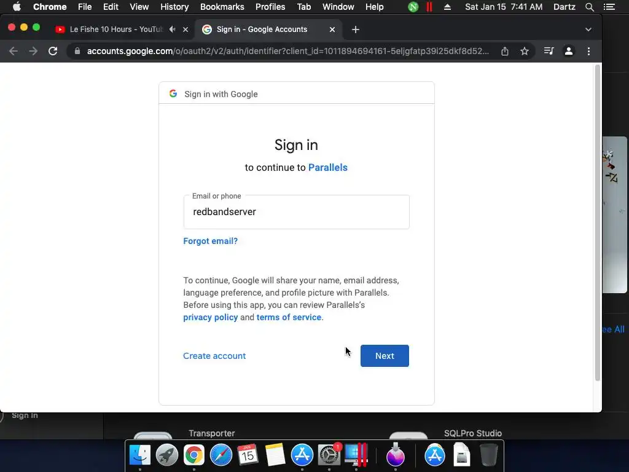Click the Next button

(385, 356)
